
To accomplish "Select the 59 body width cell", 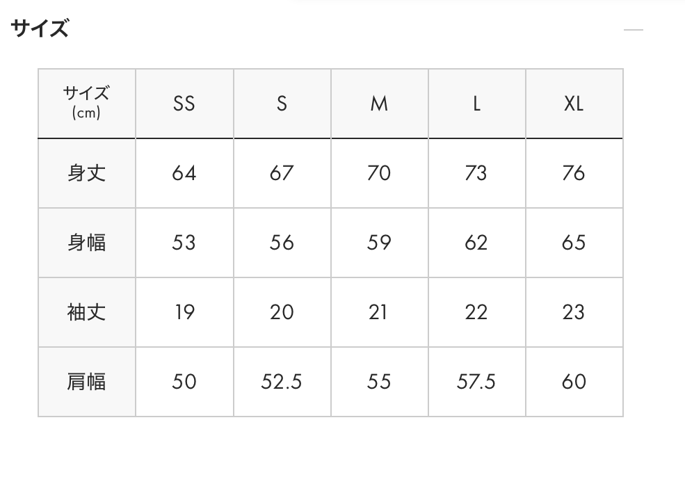I will pyautogui.click(x=379, y=243).
